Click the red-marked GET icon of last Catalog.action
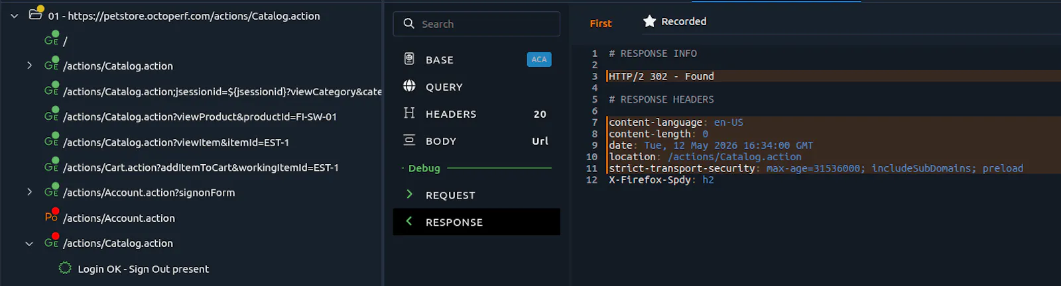 pyautogui.click(x=51, y=242)
